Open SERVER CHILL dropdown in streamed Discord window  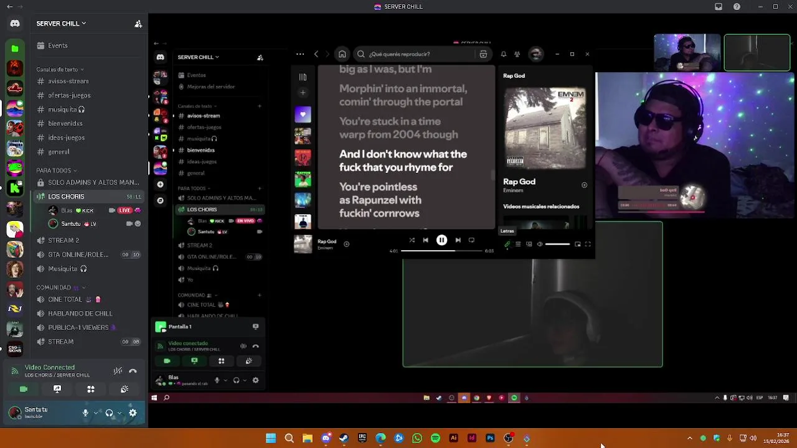198,57
